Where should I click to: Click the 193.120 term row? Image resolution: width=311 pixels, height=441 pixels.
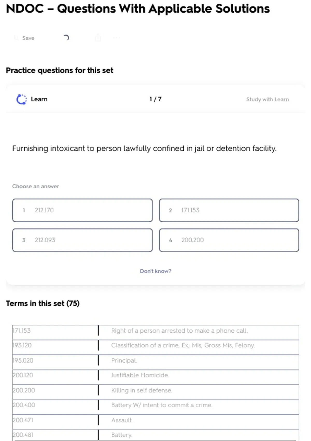[22, 346]
